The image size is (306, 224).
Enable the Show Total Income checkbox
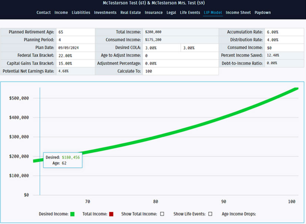tap(162, 214)
